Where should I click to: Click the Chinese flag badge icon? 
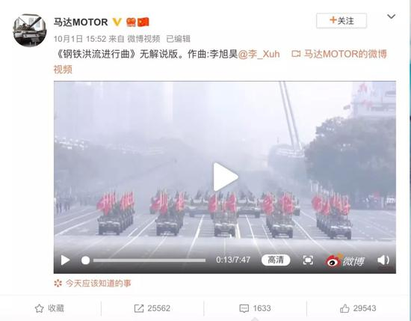(x=143, y=22)
